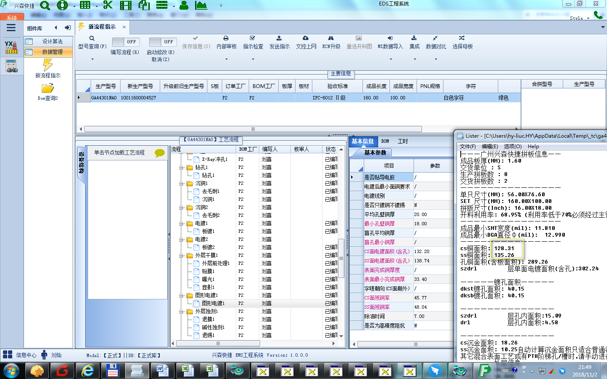Open the hamburger menu in left sidebar
Viewport: 607px width, 379px height.
pos(11,28)
